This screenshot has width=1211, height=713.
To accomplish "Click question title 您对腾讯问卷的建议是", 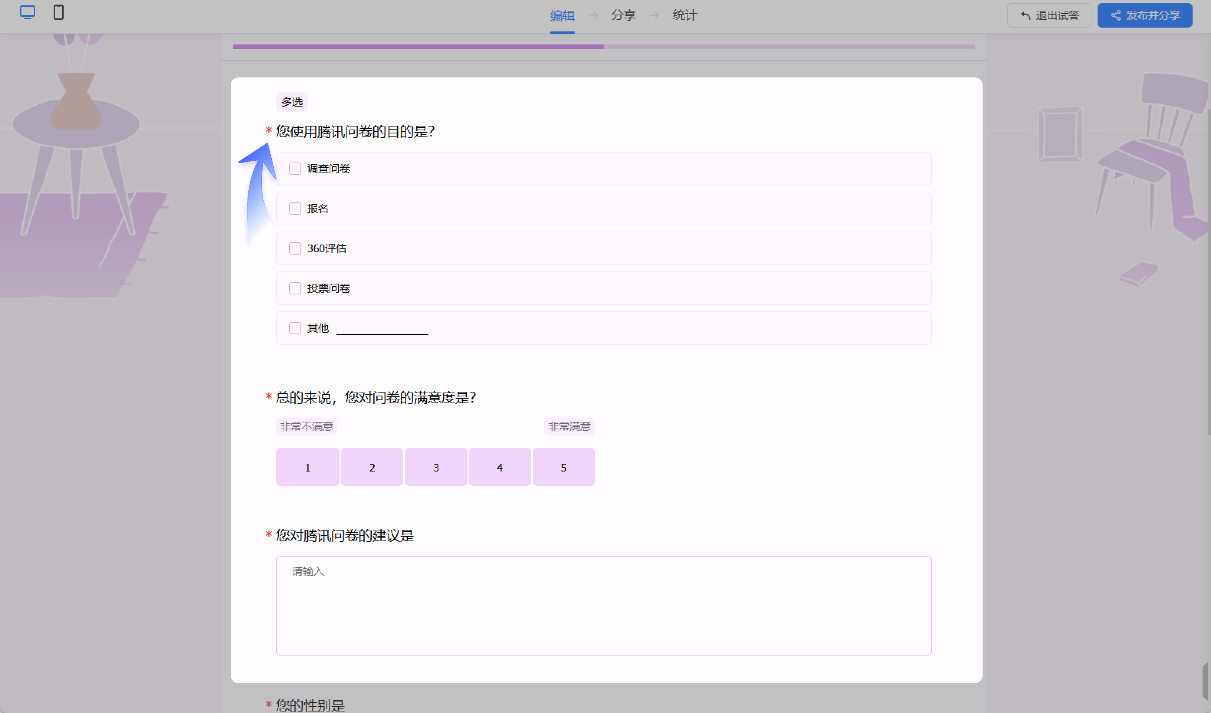I will point(345,536).
